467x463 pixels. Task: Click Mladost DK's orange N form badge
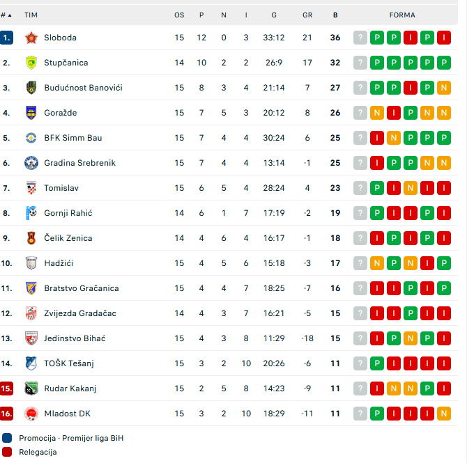pyautogui.click(x=444, y=414)
